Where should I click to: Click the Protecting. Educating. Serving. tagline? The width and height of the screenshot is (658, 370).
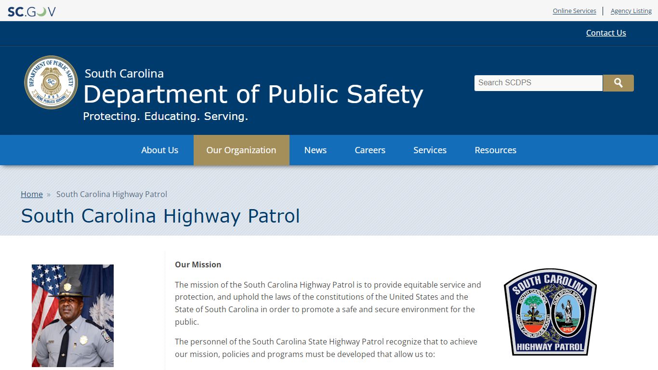point(166,116)
